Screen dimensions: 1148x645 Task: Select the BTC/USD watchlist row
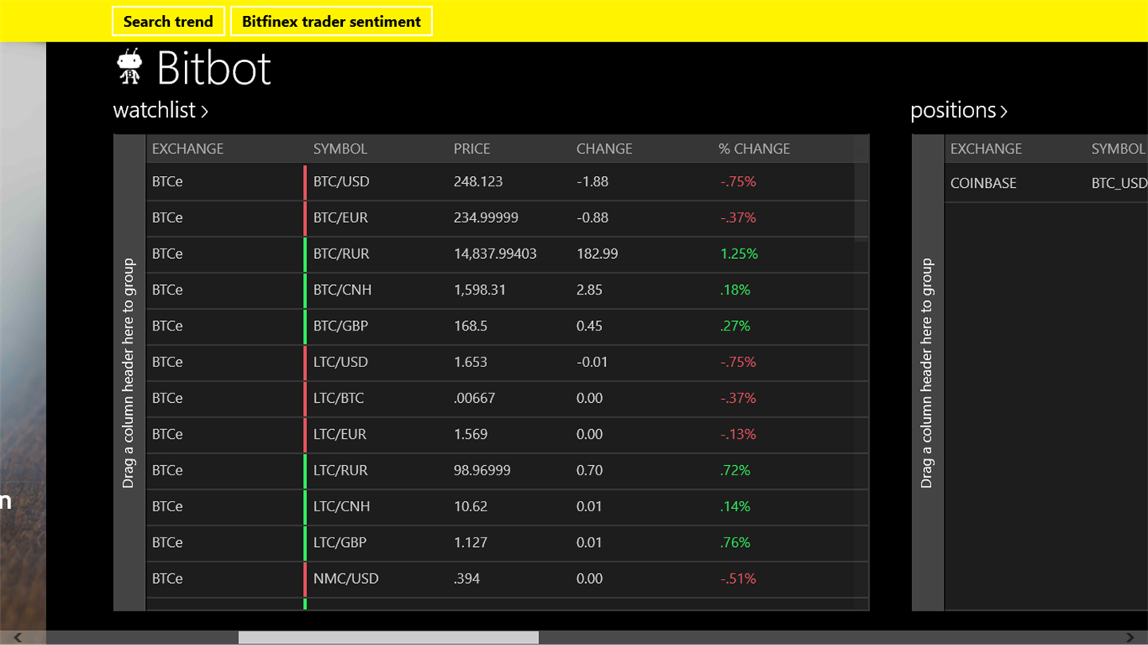coord(341,182)
